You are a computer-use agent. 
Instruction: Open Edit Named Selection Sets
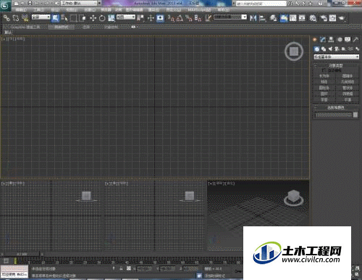click(x=209, y=18)
